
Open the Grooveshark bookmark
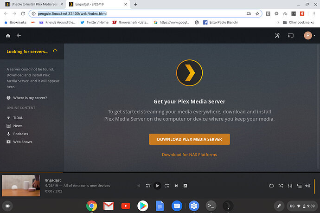[x=131, y=22]
